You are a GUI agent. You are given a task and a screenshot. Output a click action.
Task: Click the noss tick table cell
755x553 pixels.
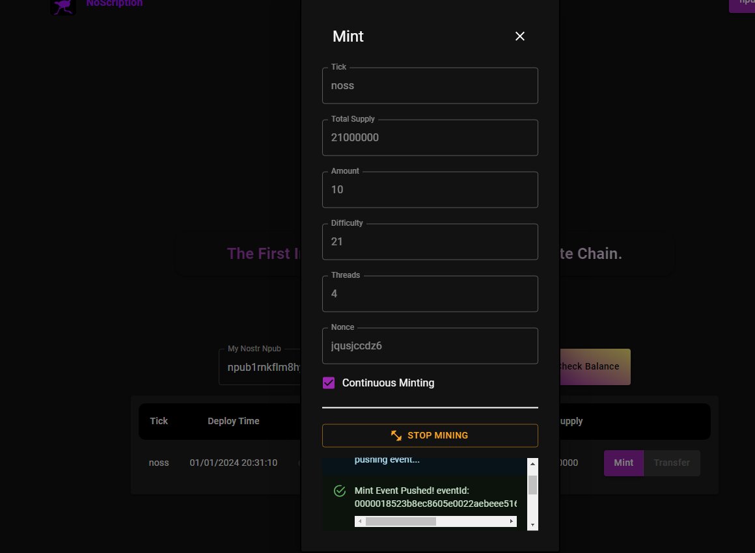point(159,463)
